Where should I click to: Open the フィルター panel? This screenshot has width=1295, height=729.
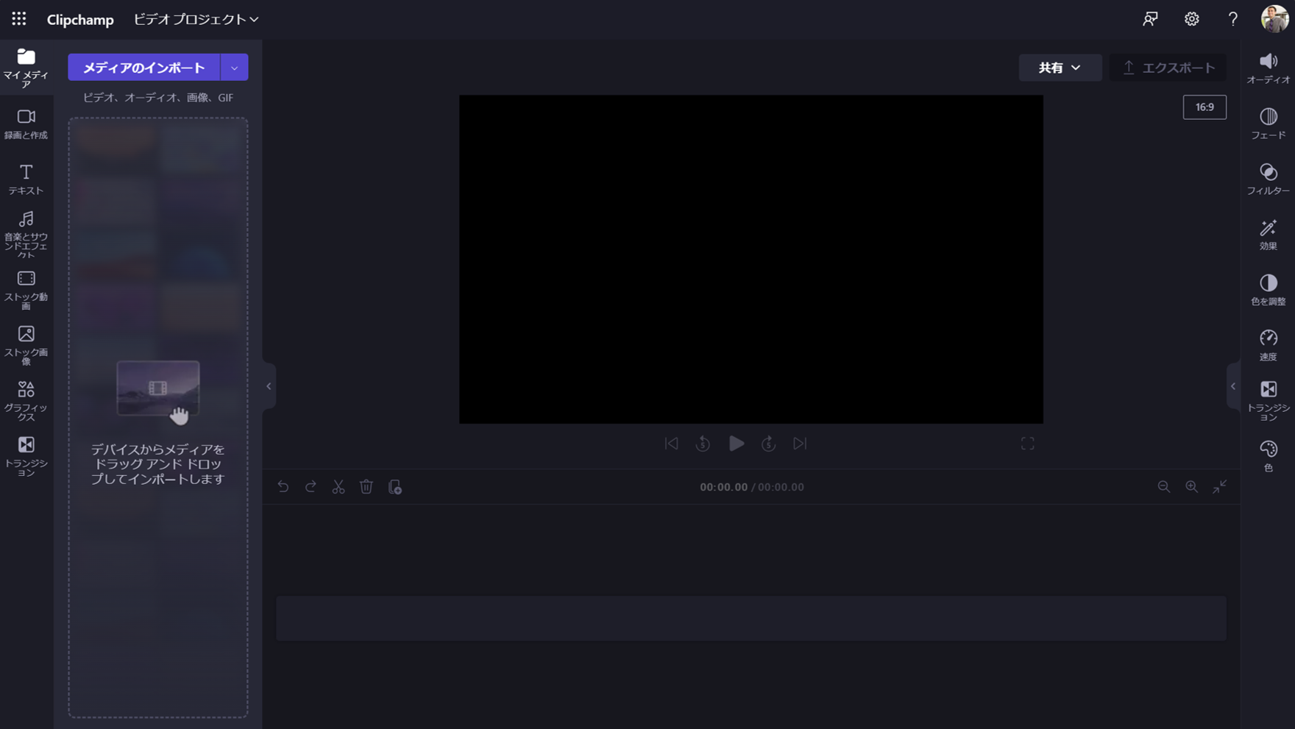(1268, 179)
